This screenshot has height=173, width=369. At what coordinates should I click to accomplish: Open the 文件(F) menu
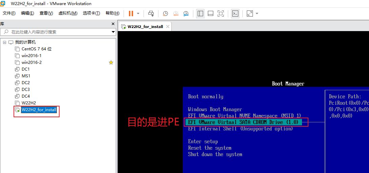pos(9,13)
